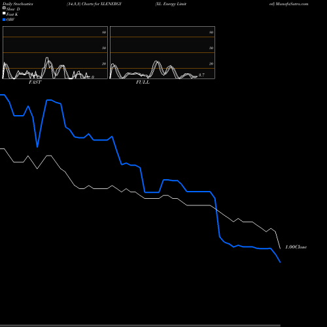Click the 'FULL' label under the right chart
This screenshot has height=327, width=327.
(x=143, y=82)
